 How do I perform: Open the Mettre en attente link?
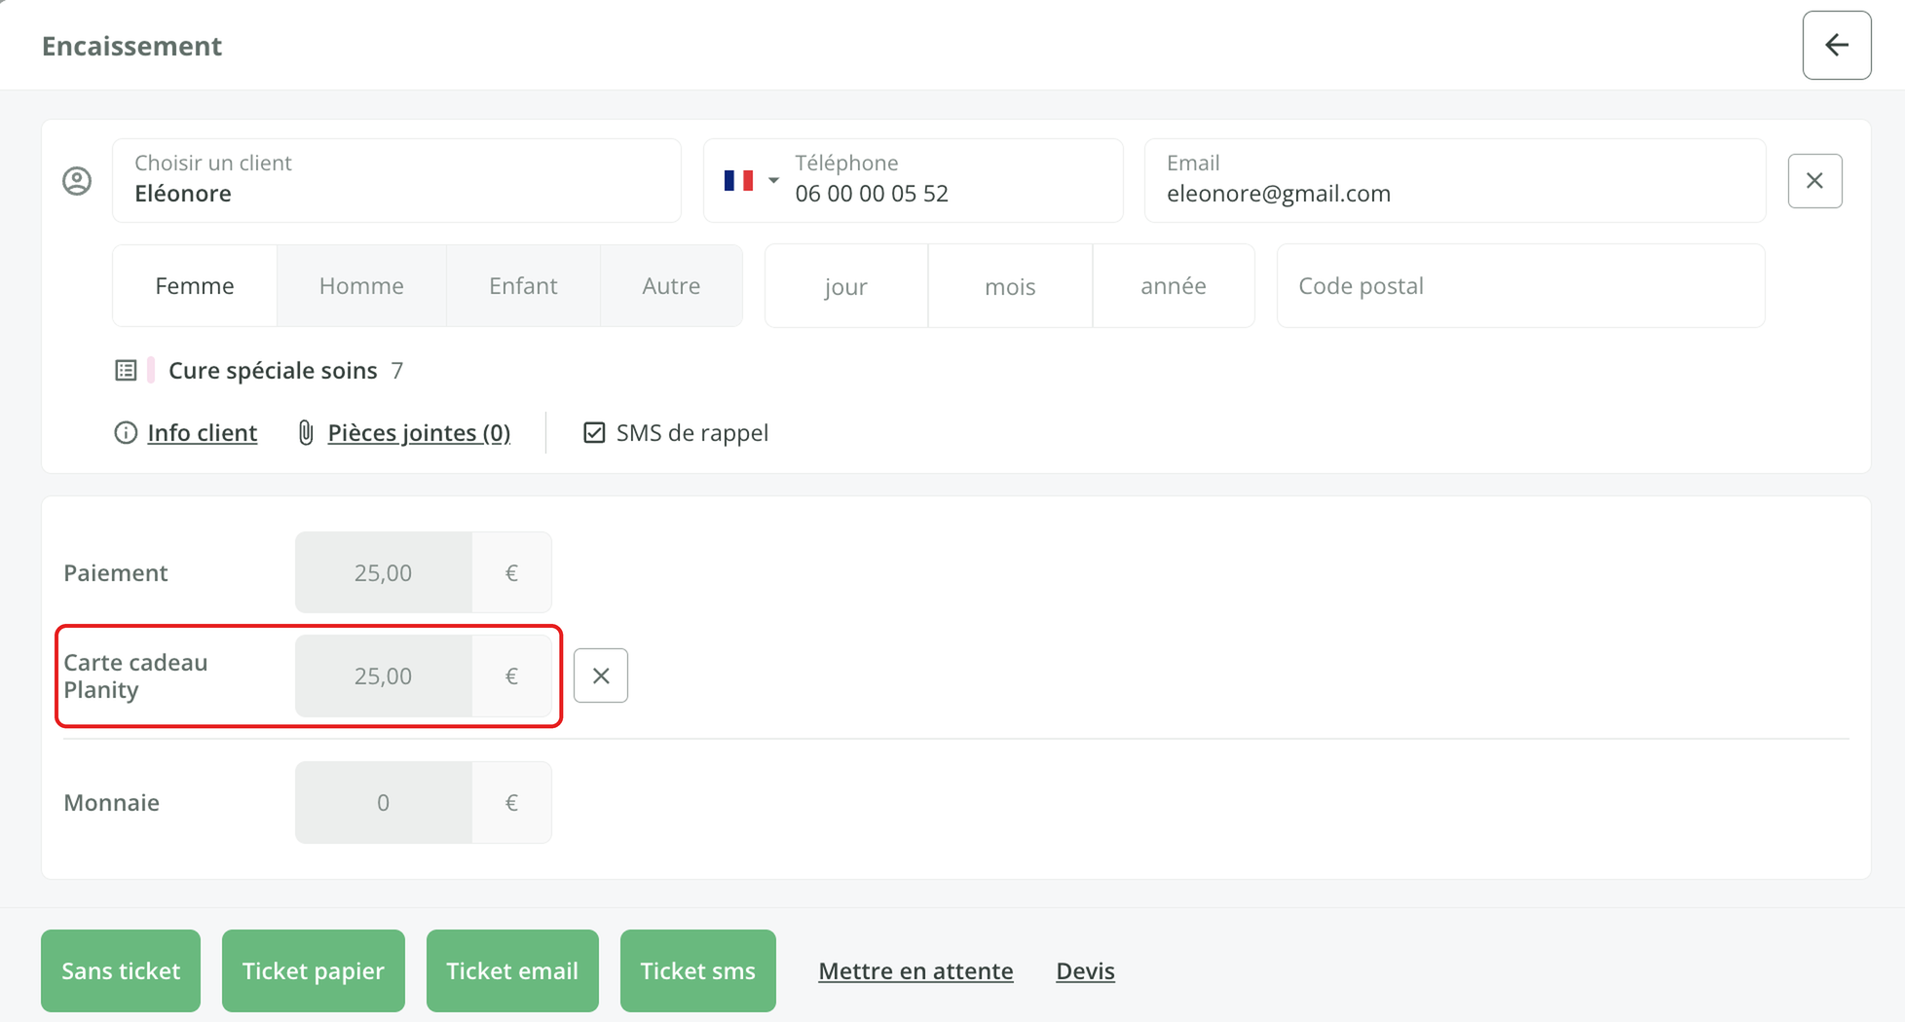point(915,971)
